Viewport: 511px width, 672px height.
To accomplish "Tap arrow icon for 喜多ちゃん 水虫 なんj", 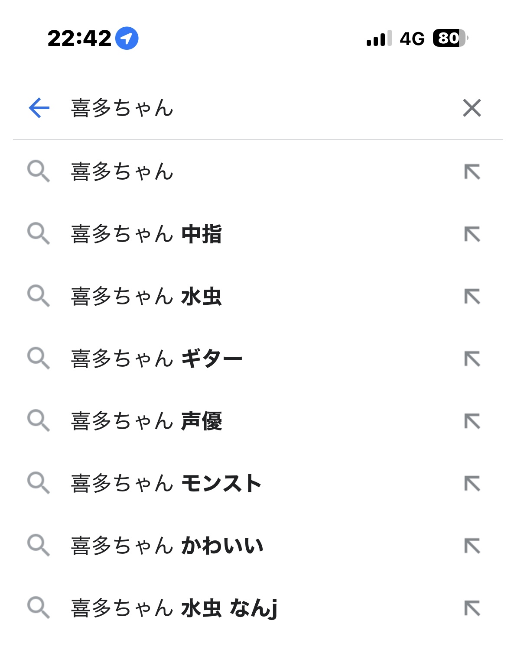I will tap(472, 608).
